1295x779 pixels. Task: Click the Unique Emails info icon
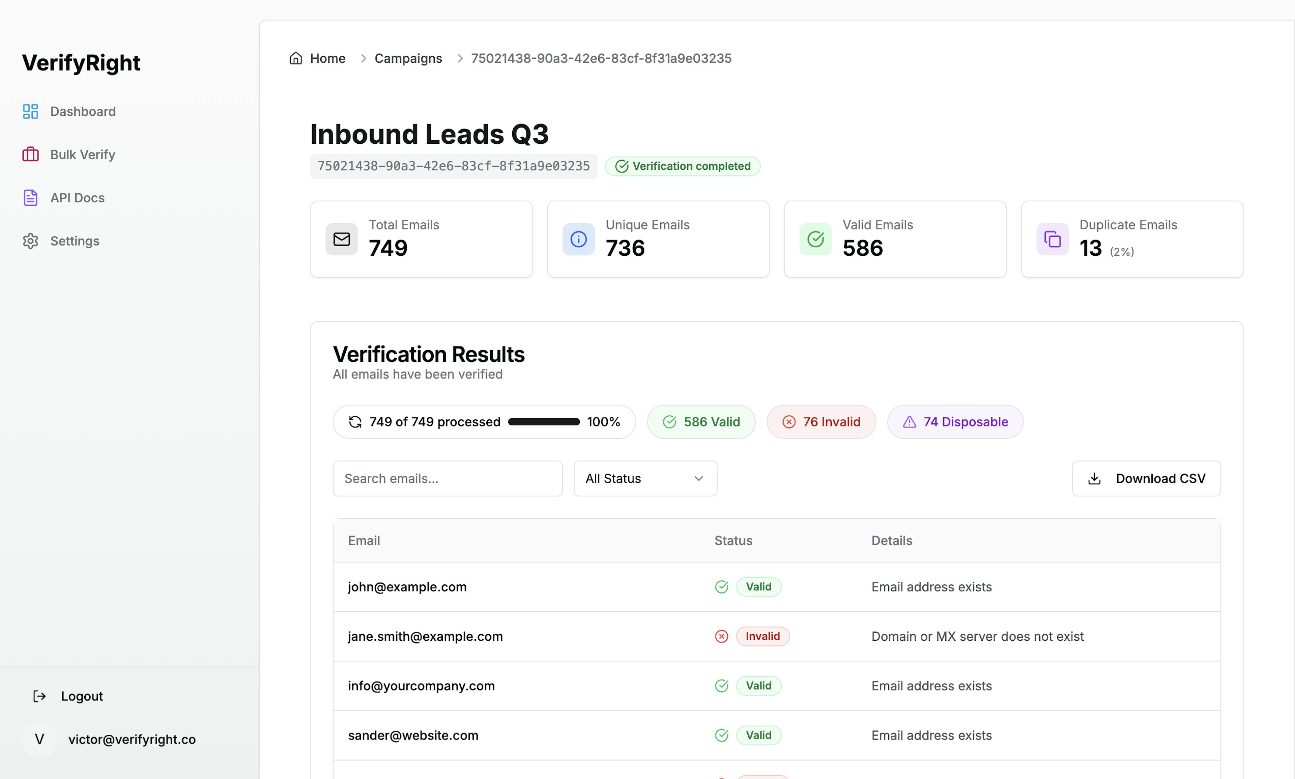[579, 240]
